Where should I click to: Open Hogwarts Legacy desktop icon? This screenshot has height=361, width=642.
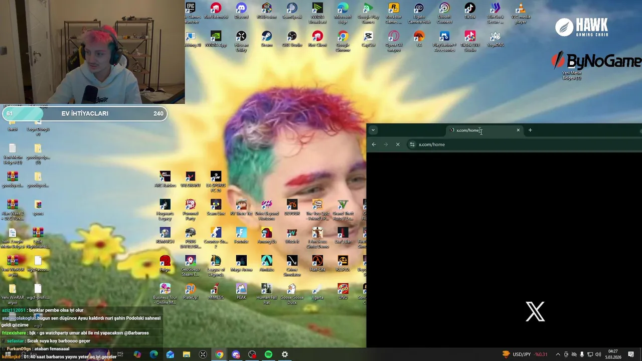coord(165,210)
